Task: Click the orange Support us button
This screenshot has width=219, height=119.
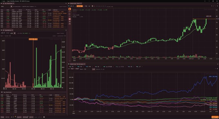Action: pyautogui.click(x=215, y=117)
